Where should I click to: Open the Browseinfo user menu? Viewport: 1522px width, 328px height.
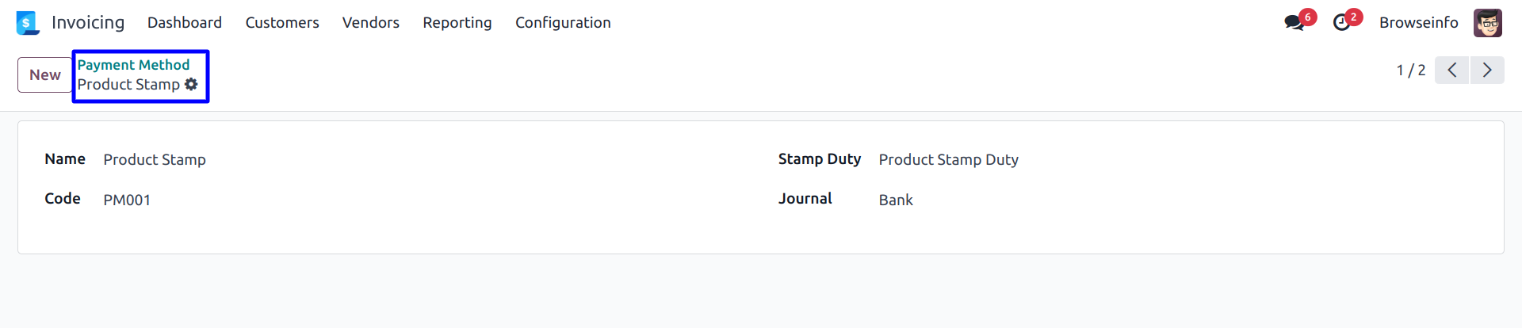tap(1418, 23)
